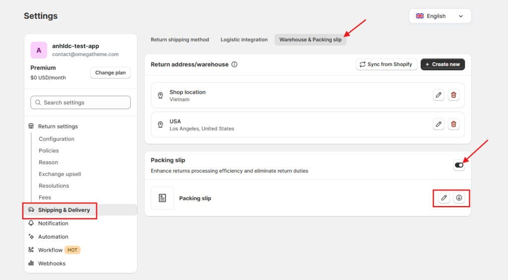Click the Premium plan label
The image size is (508, 280).
click(x=43, y=68)
